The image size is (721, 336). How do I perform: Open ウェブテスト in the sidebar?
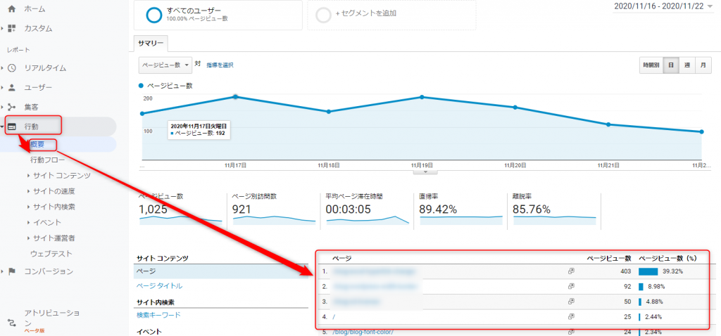pyautogui.click(x=51, y=253)
